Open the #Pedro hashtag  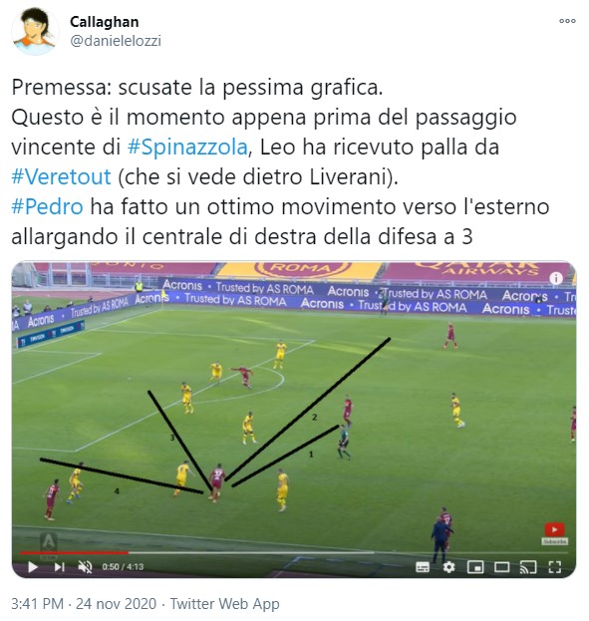48,206
